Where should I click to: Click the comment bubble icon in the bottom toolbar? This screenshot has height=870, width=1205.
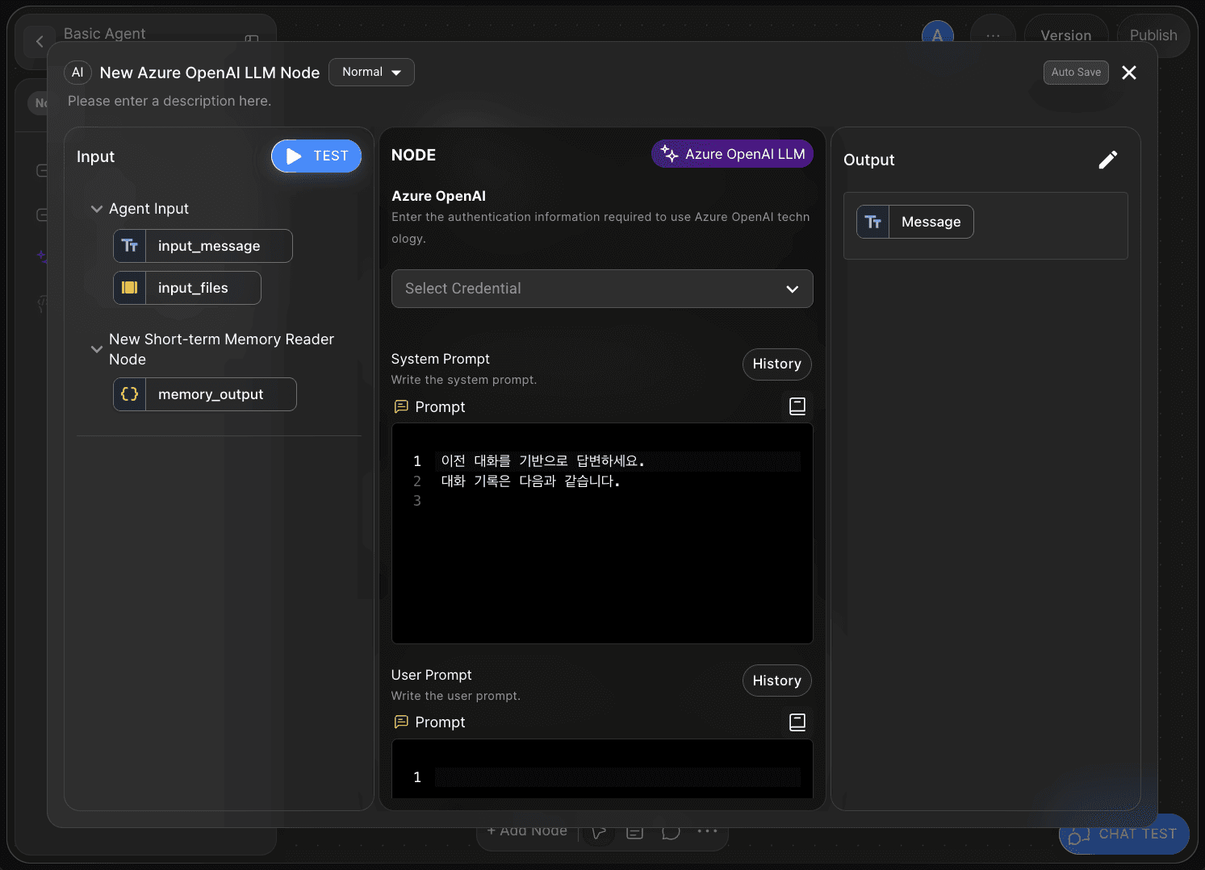click(x=671, y=832)
